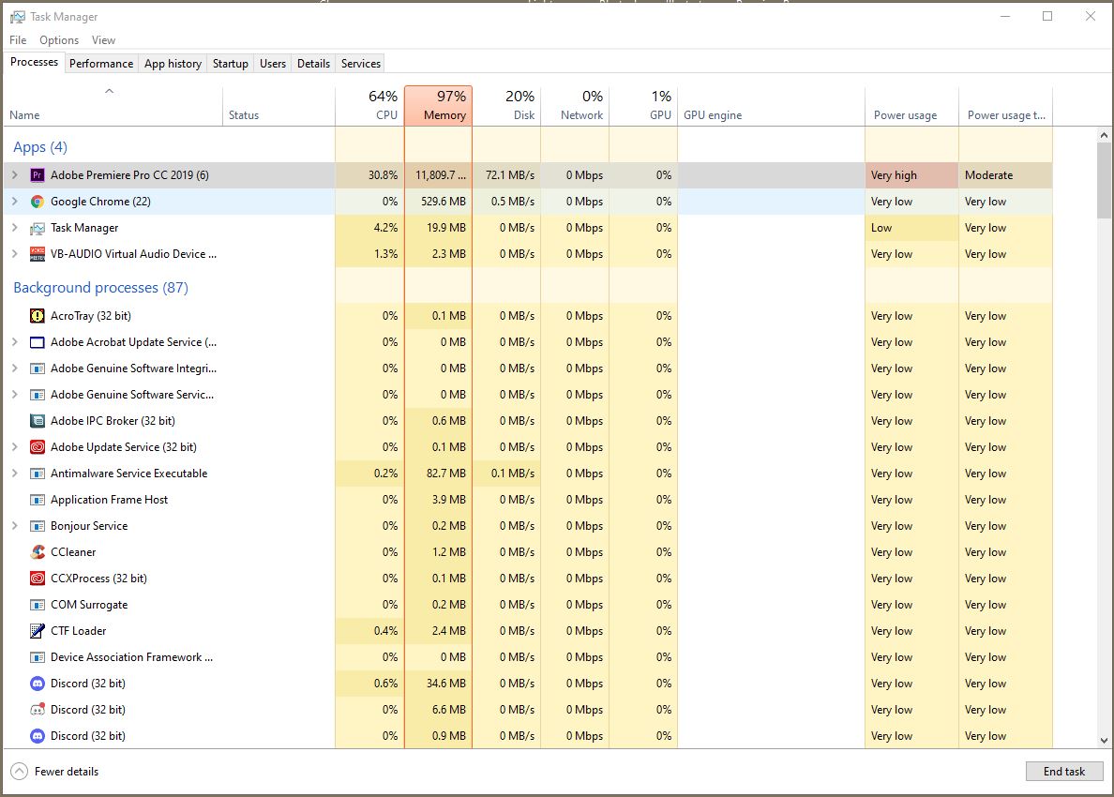This screenshot has width=1114, height=797.
Task: Open the Startup tab
Action: pyautogui.click(x=230, y=64)
